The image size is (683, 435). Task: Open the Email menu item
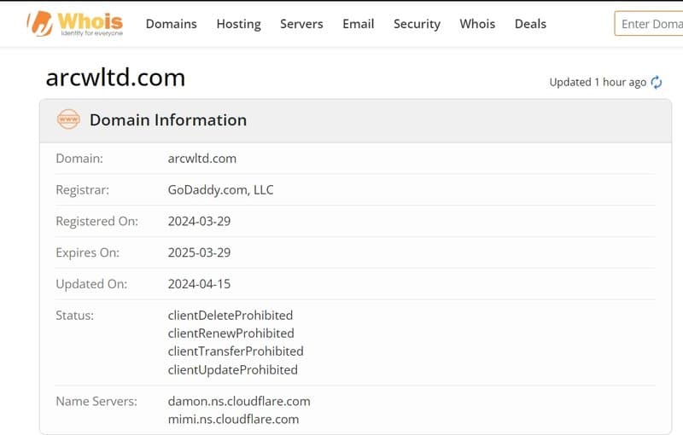[358, 24]
